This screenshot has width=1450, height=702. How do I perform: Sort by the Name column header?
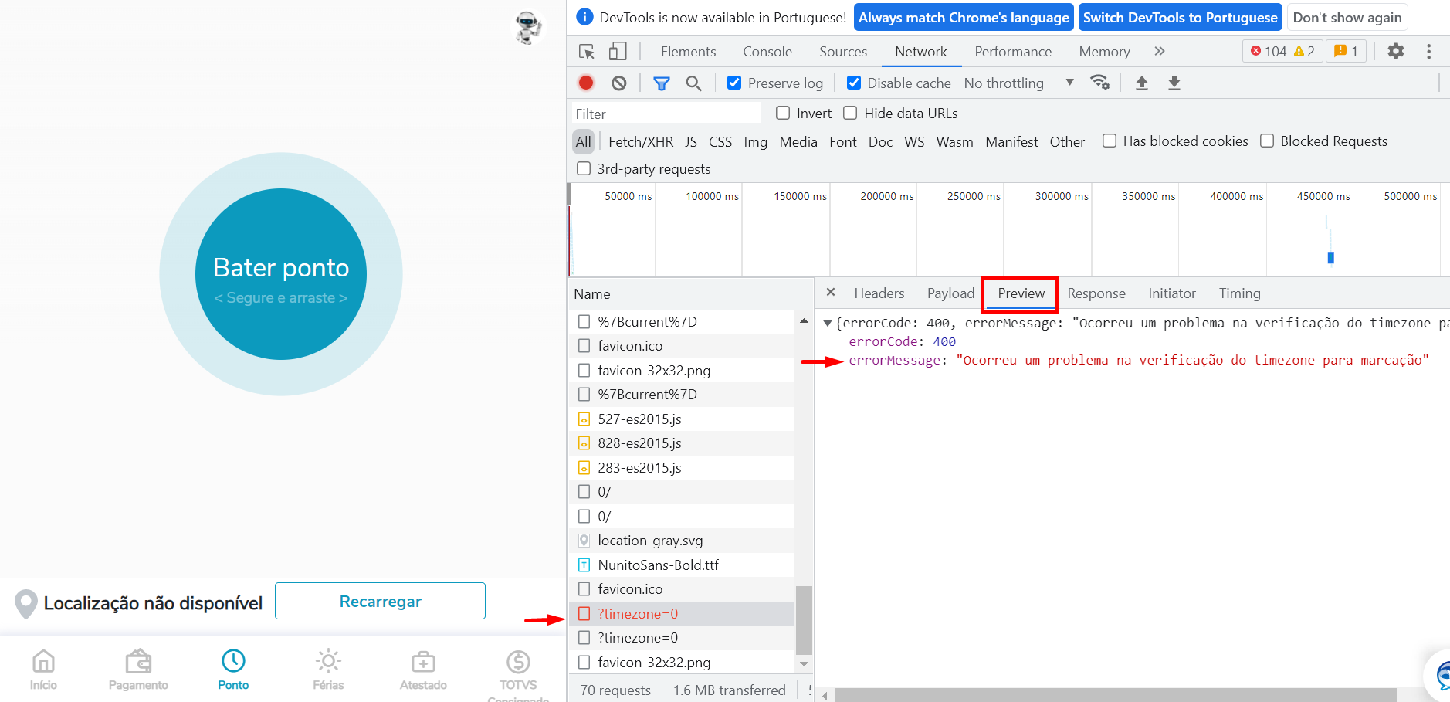tap(691, 294)
